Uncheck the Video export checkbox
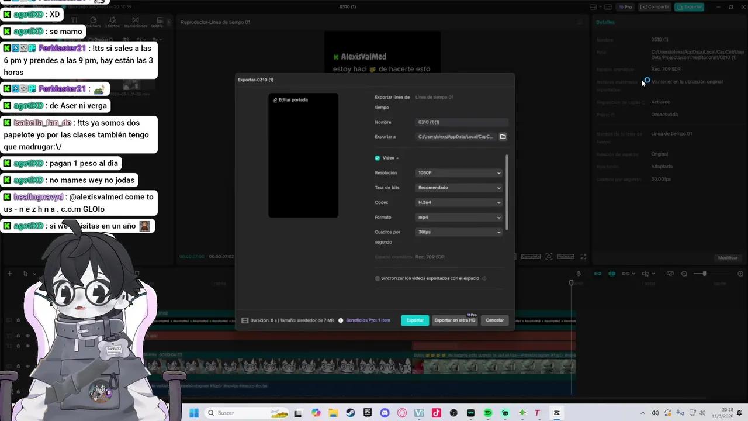Viewport: 748px width, 421px height. tap(378, 158)
